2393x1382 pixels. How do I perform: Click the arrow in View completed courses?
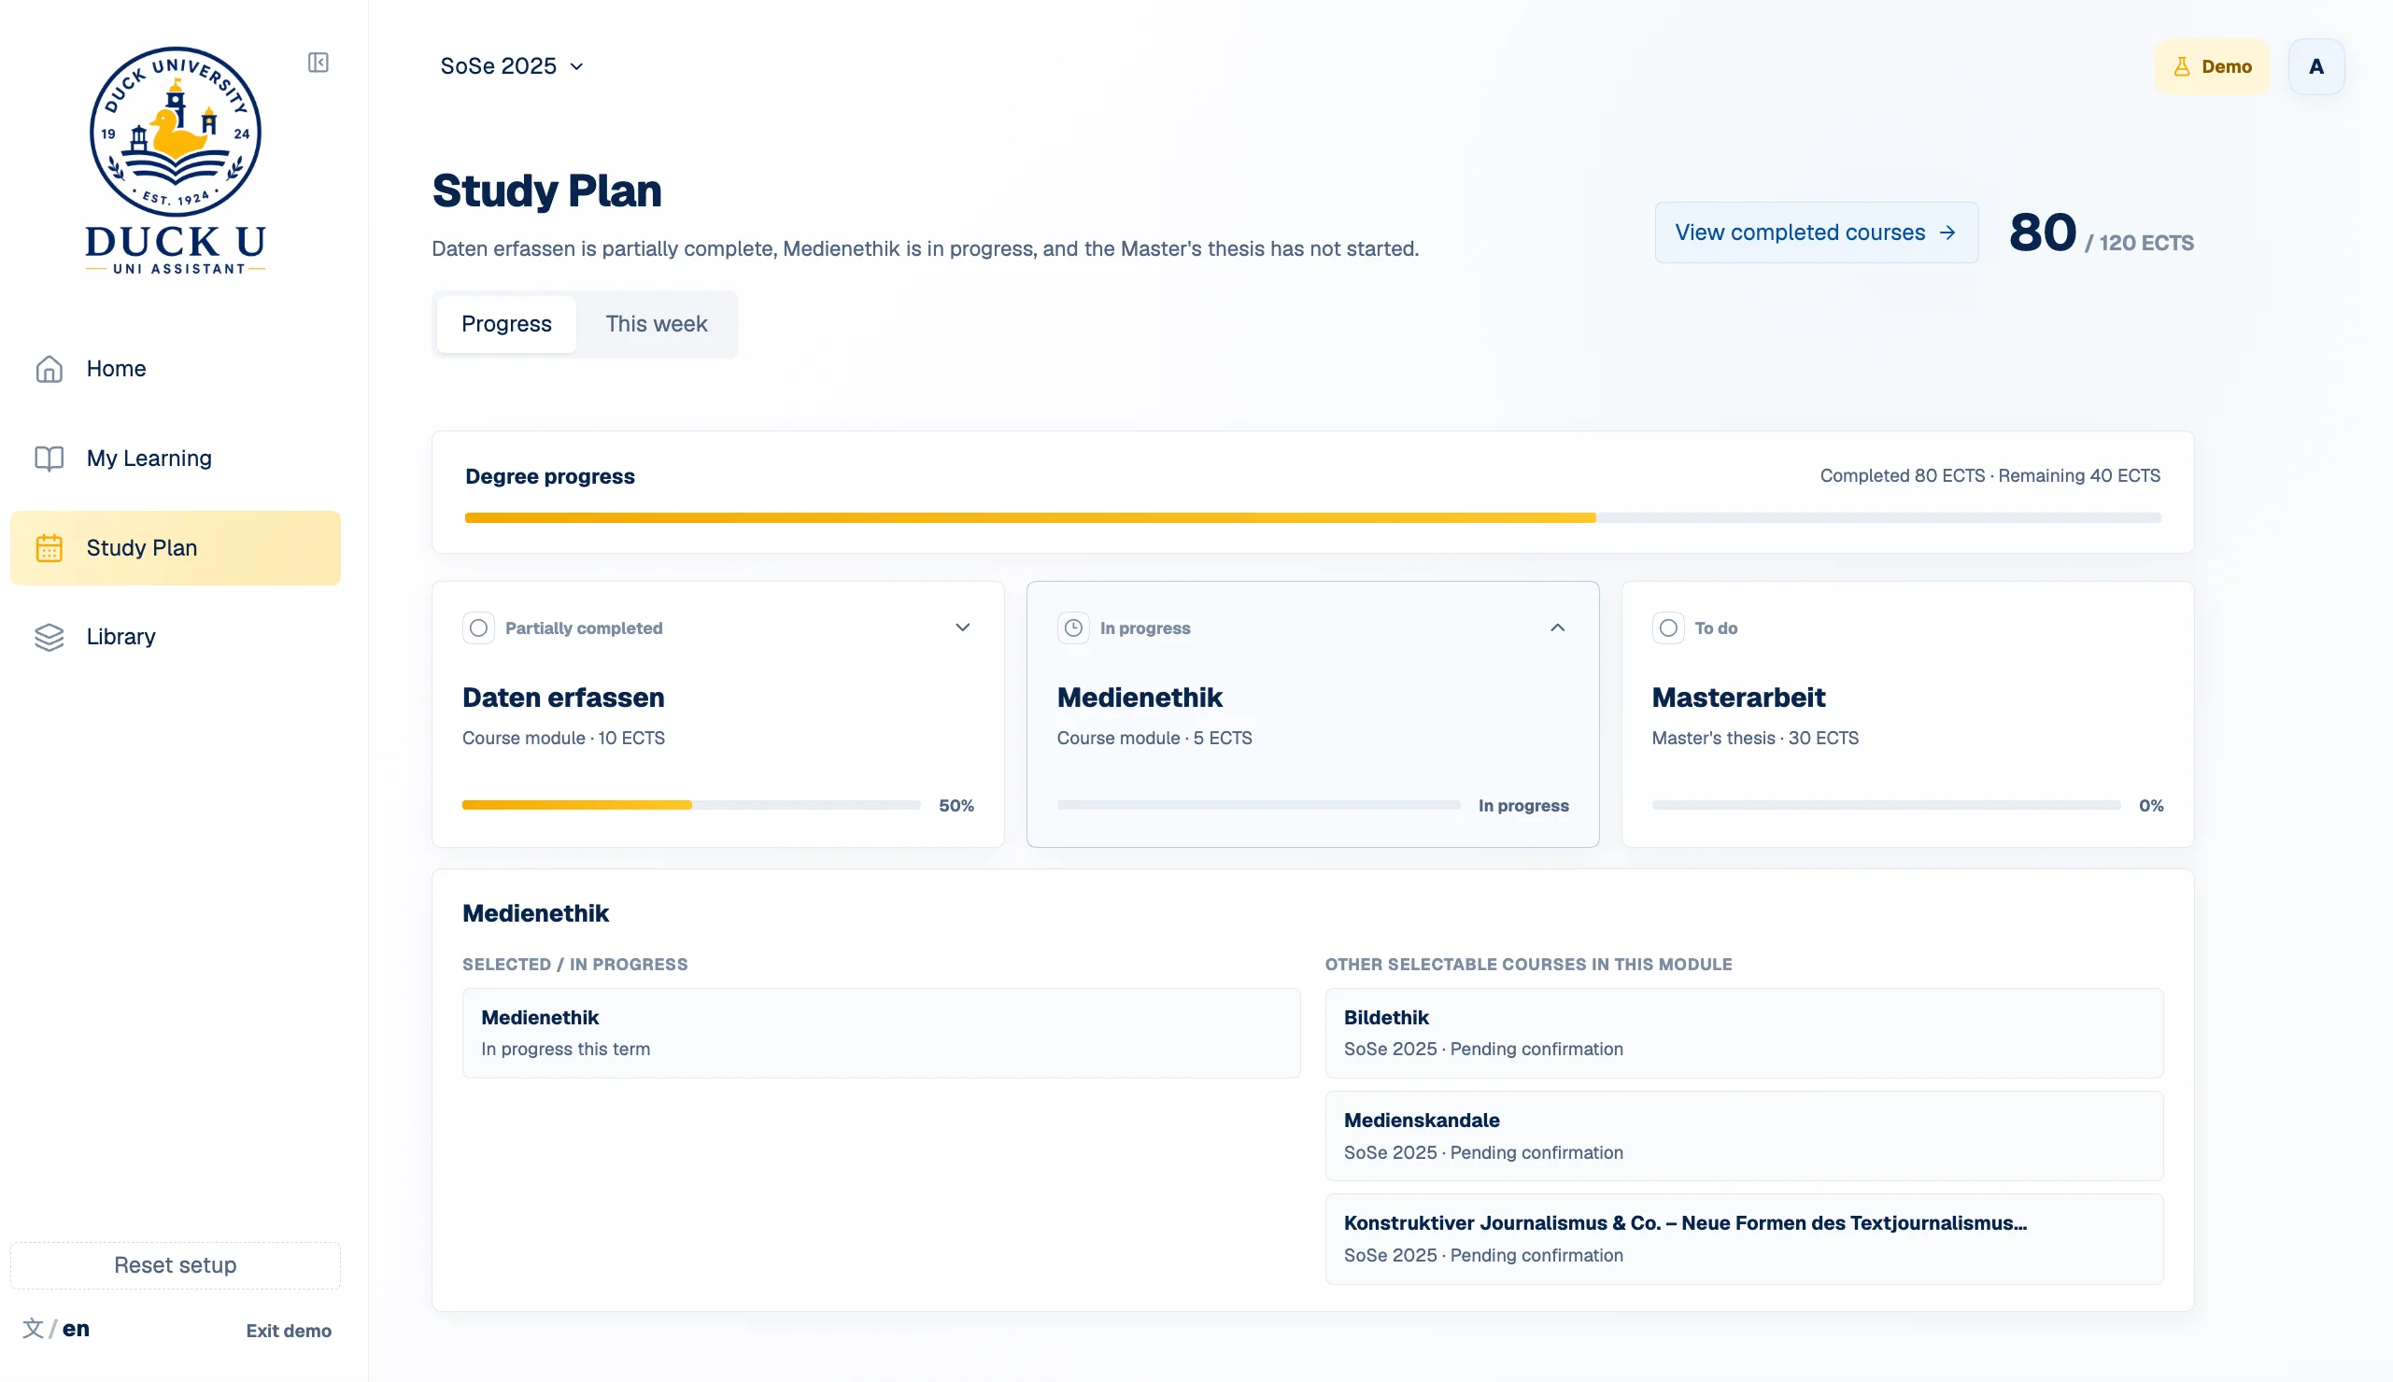[1947, 233]
